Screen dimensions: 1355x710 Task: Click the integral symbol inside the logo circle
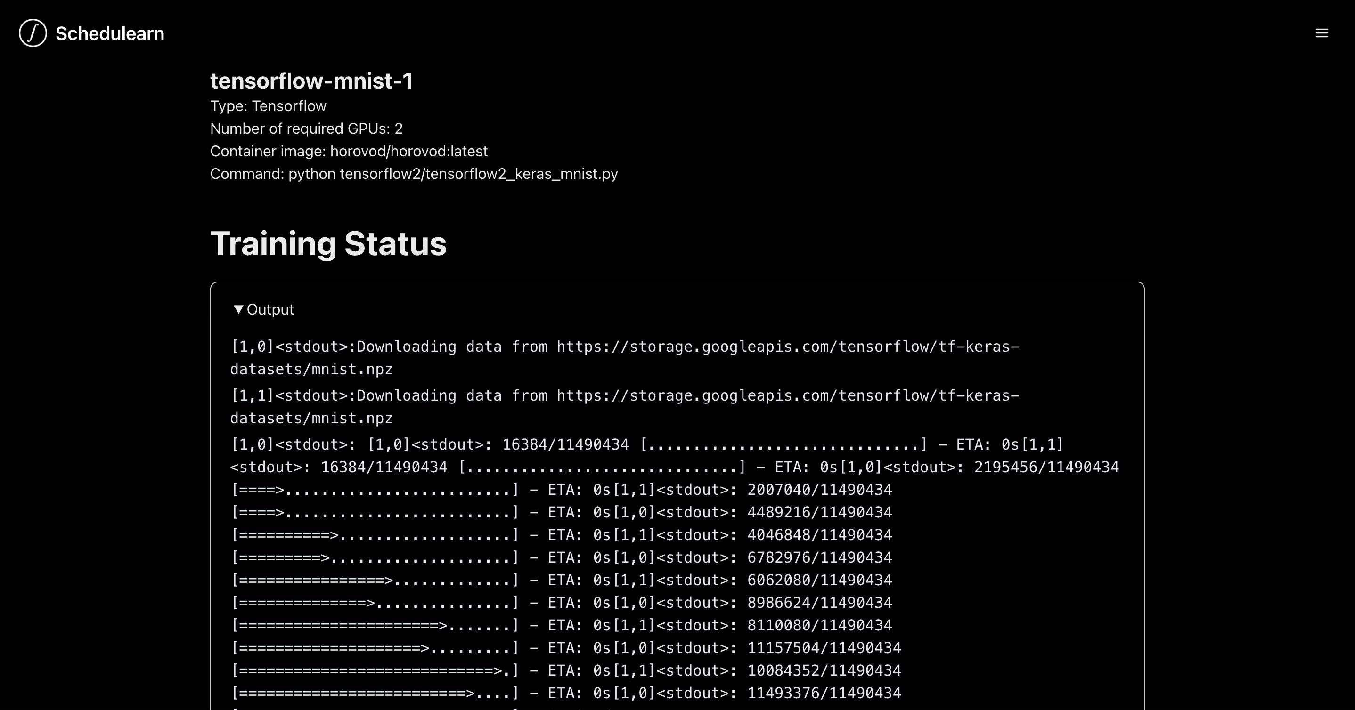[x=32, y=33]
